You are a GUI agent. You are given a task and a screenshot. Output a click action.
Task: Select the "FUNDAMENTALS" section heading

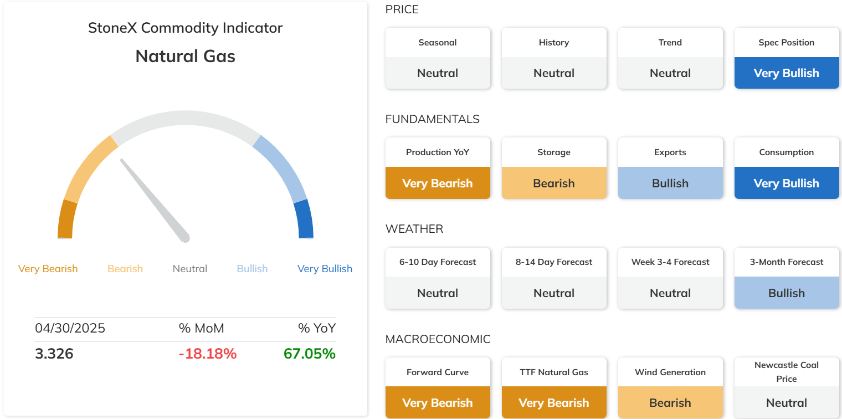433,119
